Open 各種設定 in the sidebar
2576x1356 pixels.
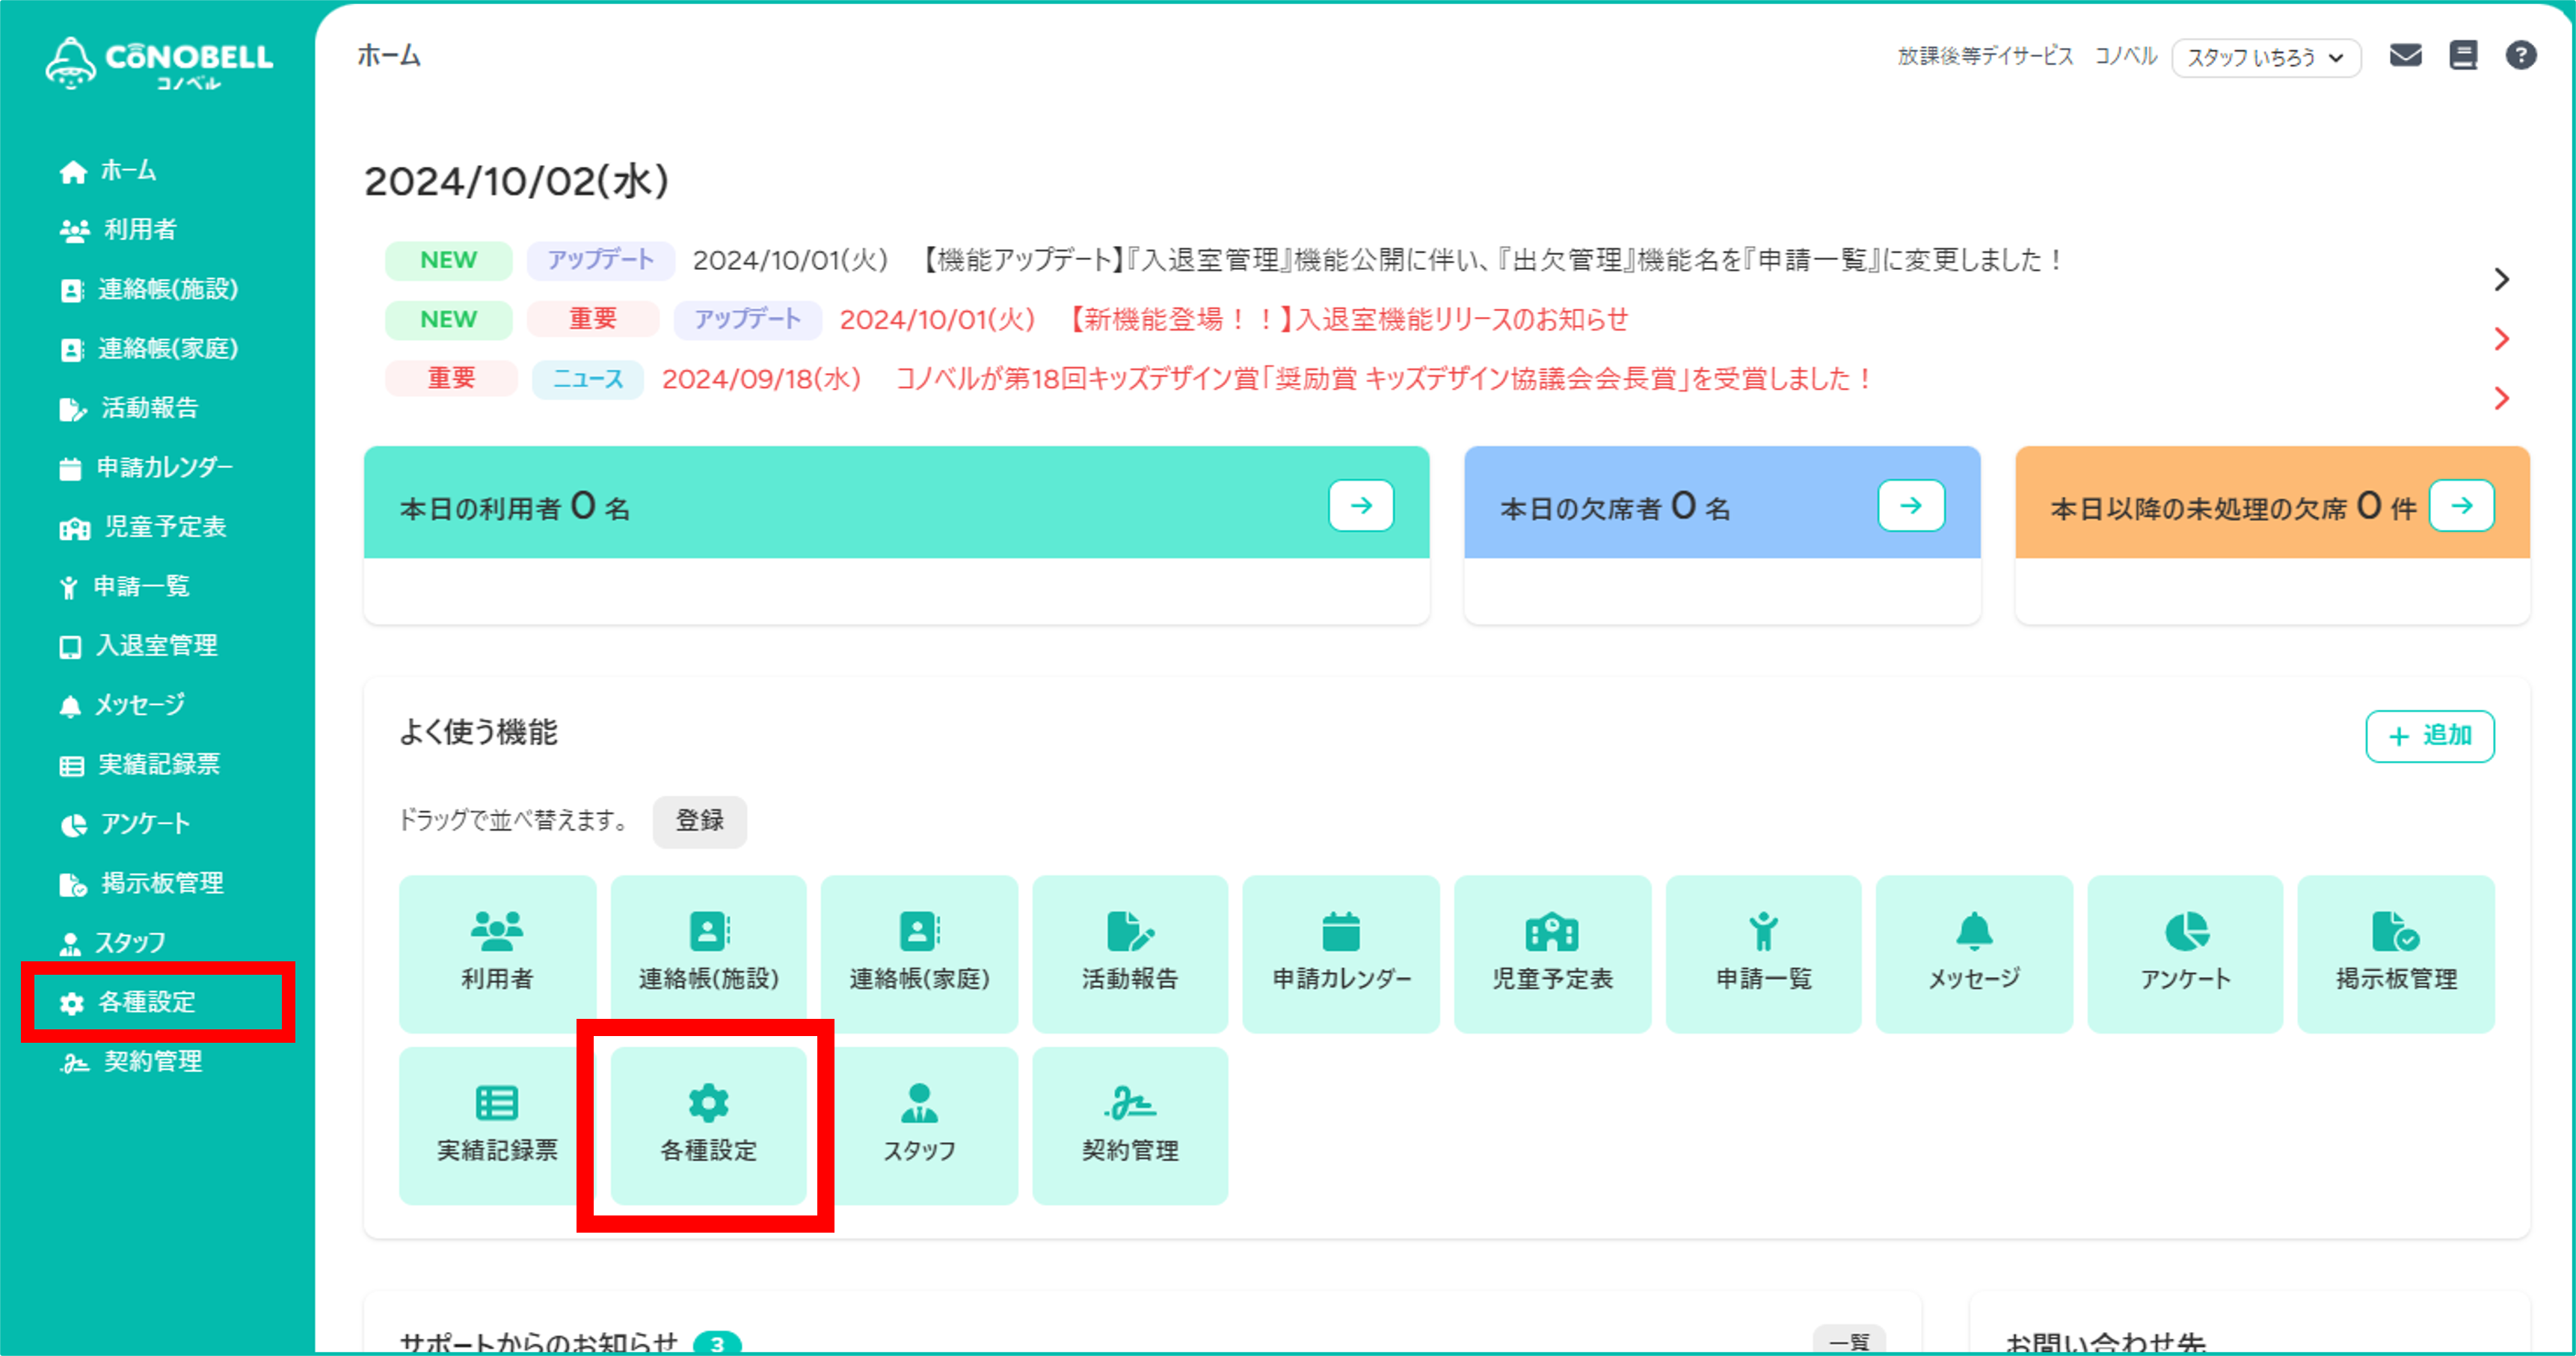click(x=127, y=1002)
